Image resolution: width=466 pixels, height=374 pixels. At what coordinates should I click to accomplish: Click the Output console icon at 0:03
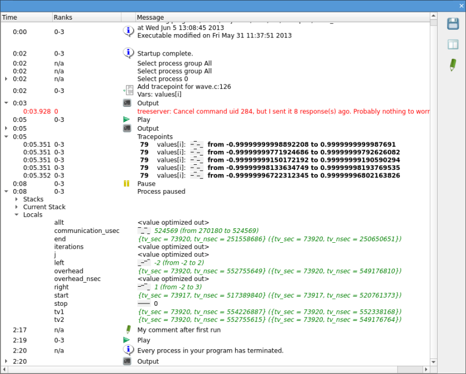coord(127,103)
